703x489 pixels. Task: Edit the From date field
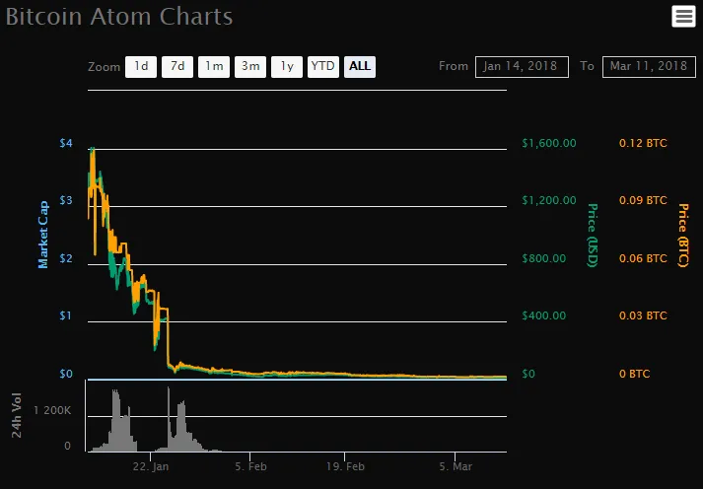522,67
